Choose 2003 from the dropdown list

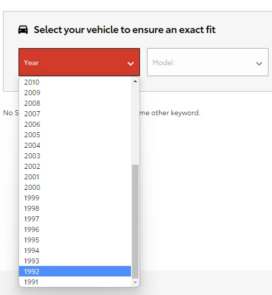(x=75, y=156)
